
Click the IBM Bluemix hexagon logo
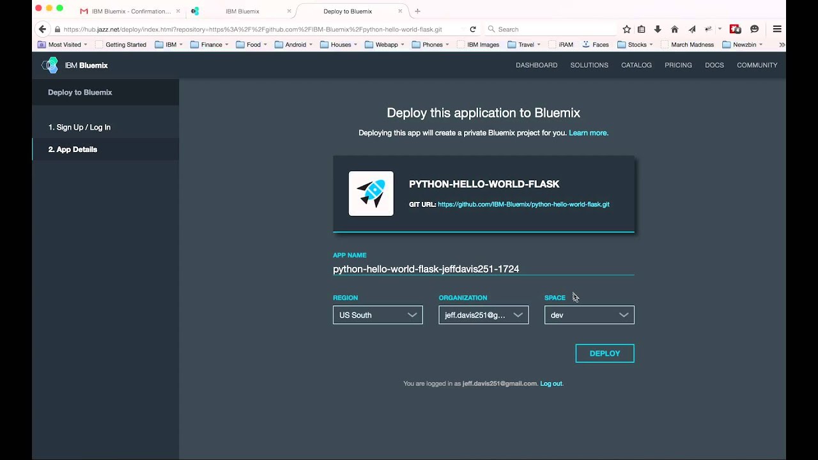pyautogui.click(x=50, y=65)
